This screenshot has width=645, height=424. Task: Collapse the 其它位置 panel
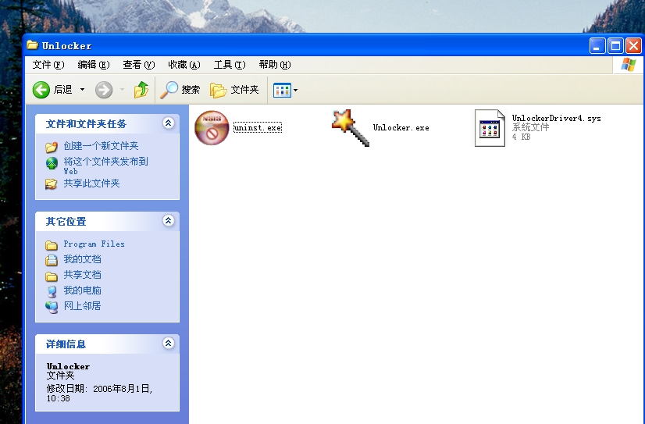[x=168, y=220]
